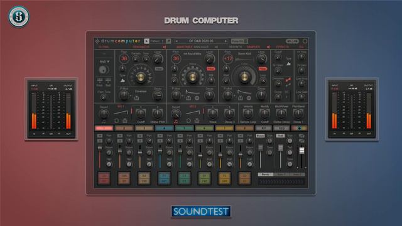Click the Sampler envelope round link icon
402x226 pixels.
(249, 98)
